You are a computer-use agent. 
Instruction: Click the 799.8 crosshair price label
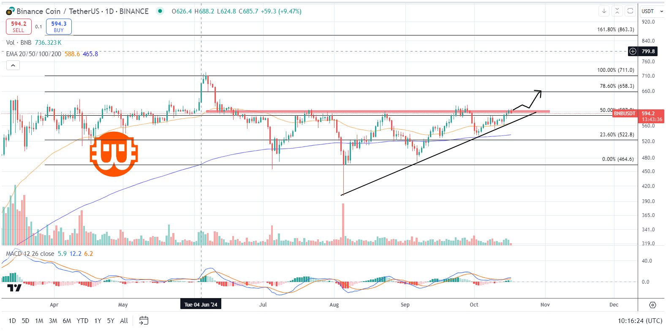pyautogui.click(x=648, y=52)
